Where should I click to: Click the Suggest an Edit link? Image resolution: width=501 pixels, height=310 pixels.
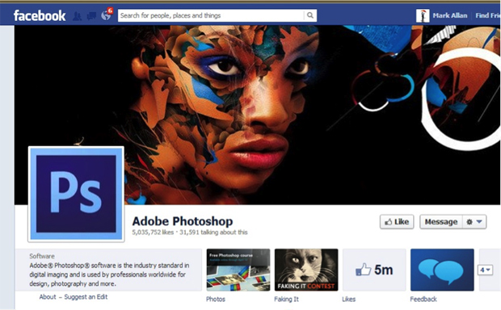(86, 297)
